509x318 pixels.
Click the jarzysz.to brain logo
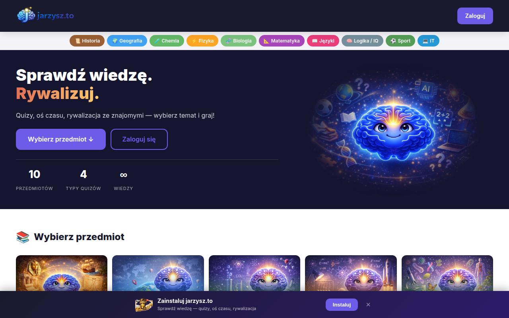[45, 16]
